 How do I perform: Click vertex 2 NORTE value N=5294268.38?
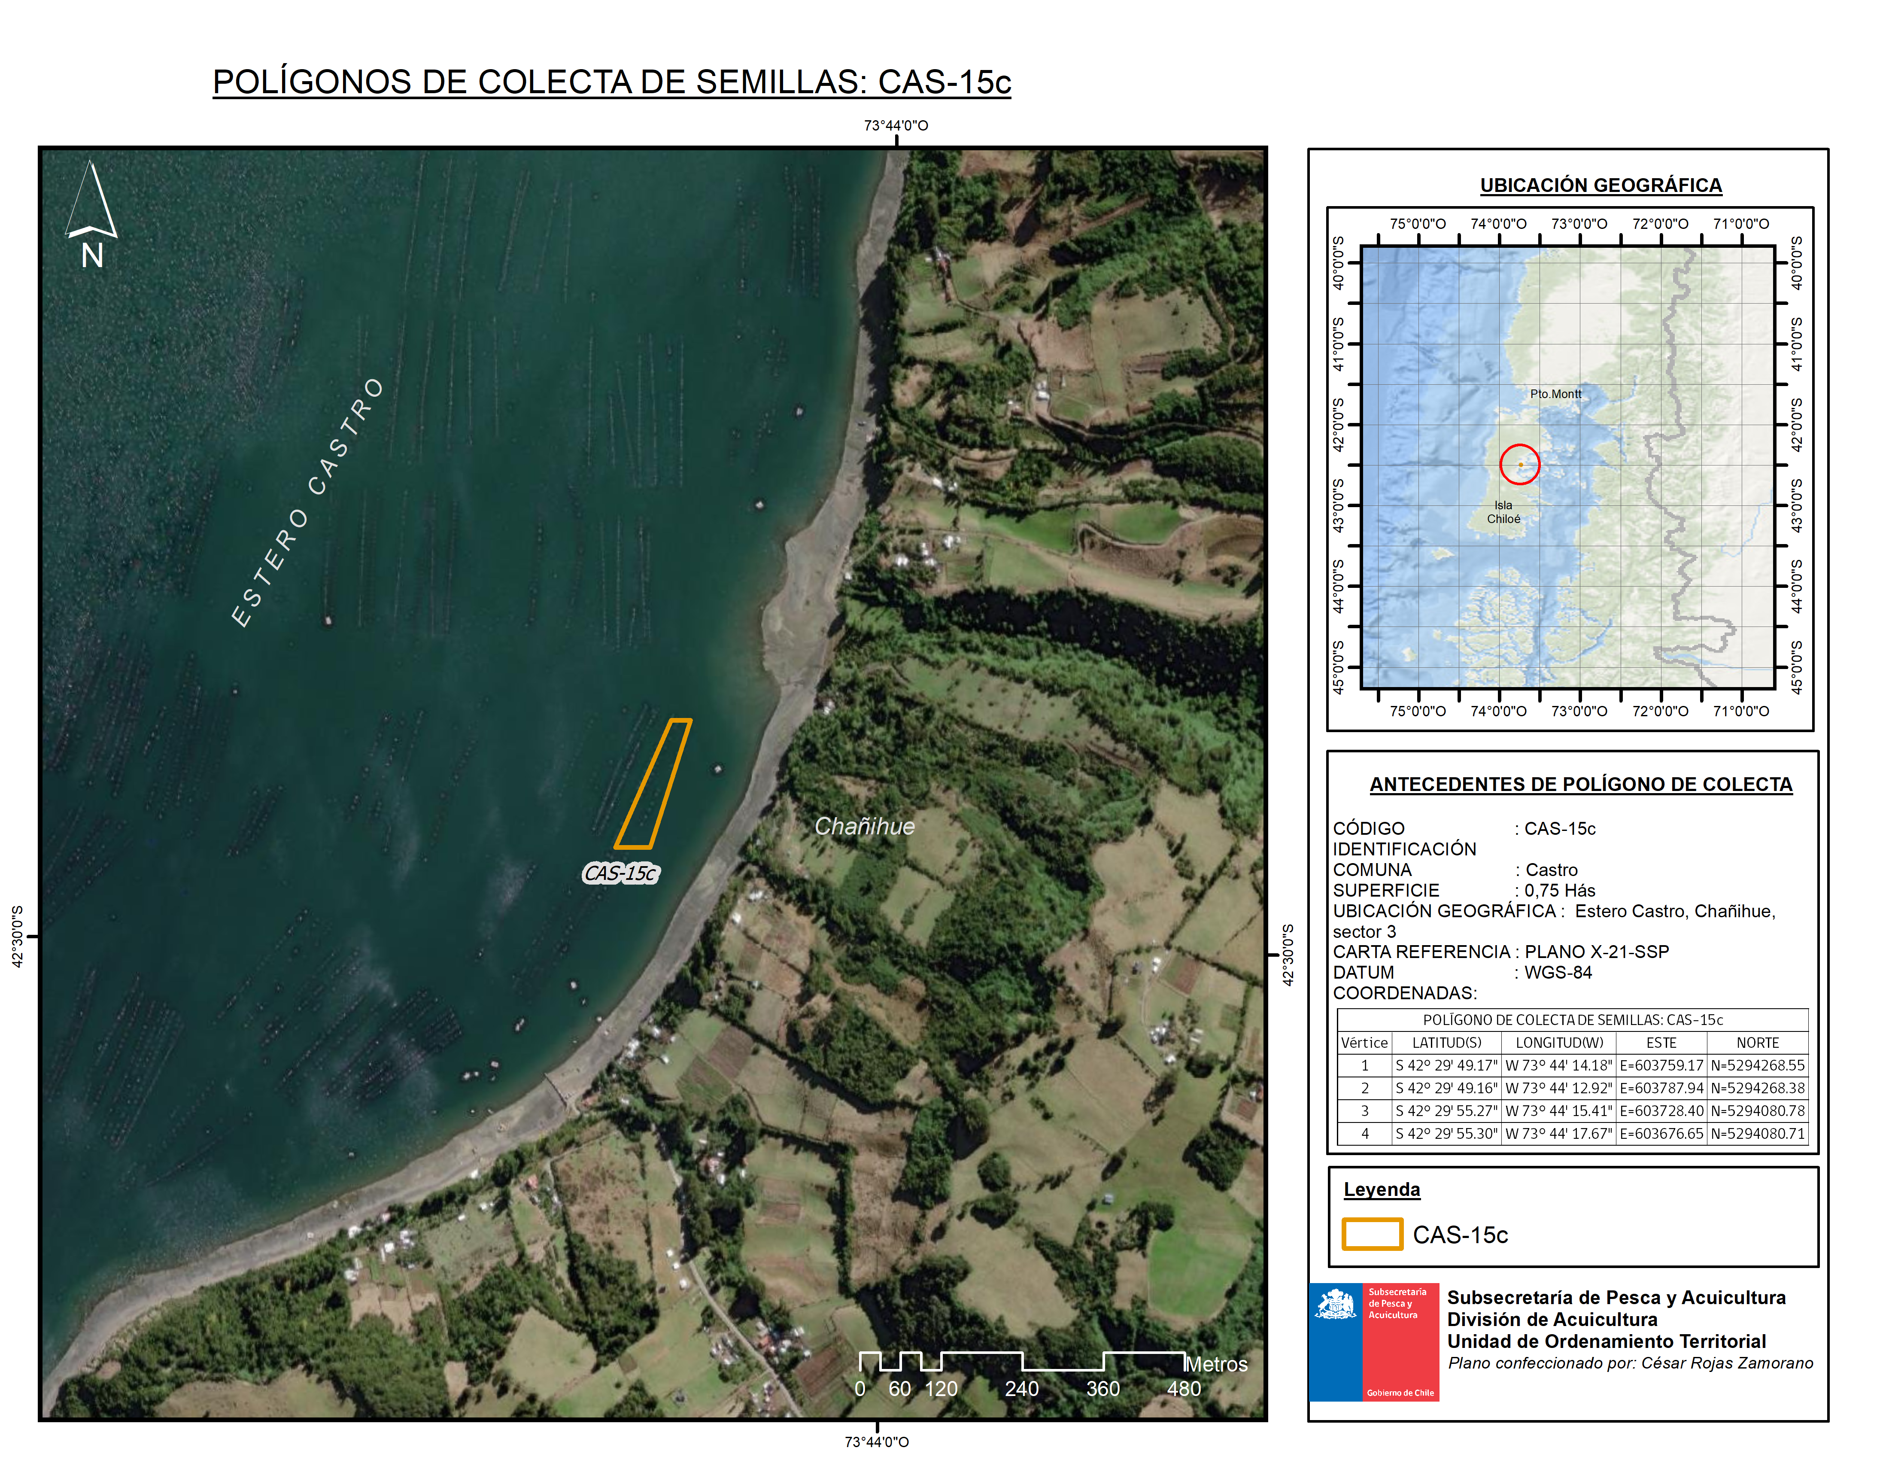[x=1758, y=1088]
